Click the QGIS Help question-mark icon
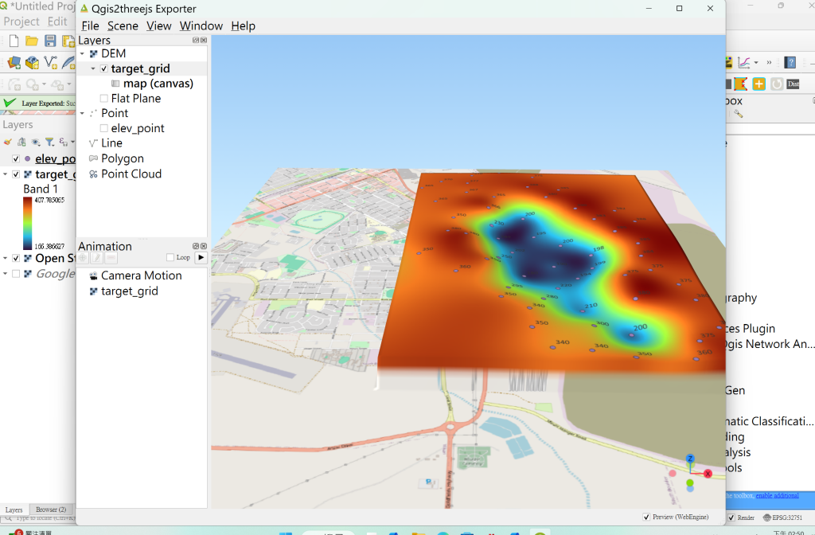This screenshot has height=535, width=815. click(x=790, y=63)
